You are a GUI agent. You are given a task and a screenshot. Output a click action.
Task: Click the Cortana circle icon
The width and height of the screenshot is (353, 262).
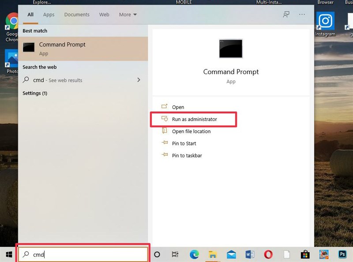click(157, 254)
